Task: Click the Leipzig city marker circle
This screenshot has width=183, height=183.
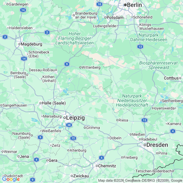Action: point(64,118)
